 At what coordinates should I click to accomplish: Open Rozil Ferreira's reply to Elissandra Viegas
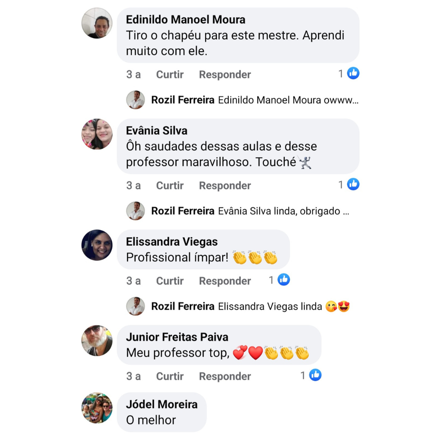tap(238, 306)
